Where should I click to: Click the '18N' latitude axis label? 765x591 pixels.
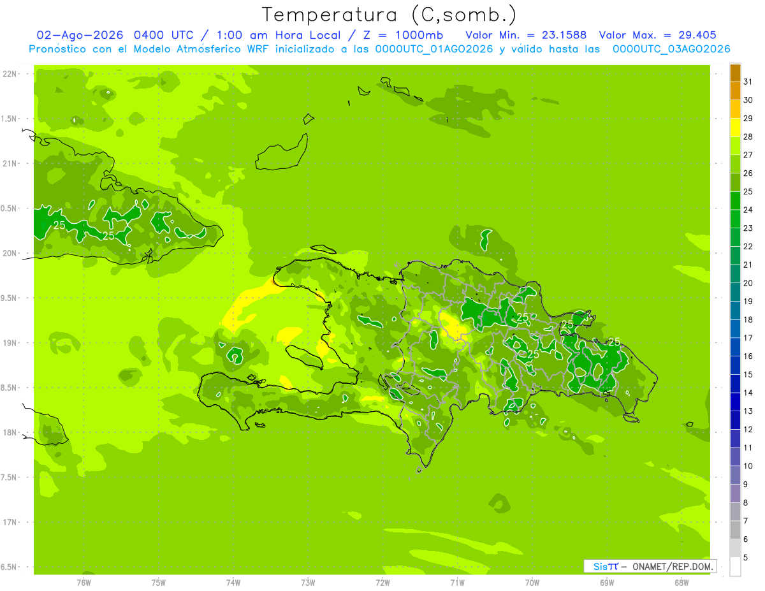[x=10, y=432]
